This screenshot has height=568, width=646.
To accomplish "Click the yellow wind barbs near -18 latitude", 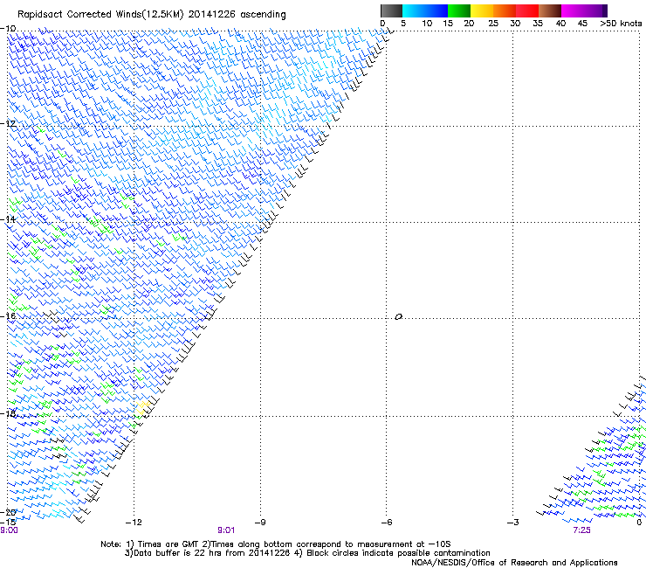I will pyautogui.click(x=142, y=407).
